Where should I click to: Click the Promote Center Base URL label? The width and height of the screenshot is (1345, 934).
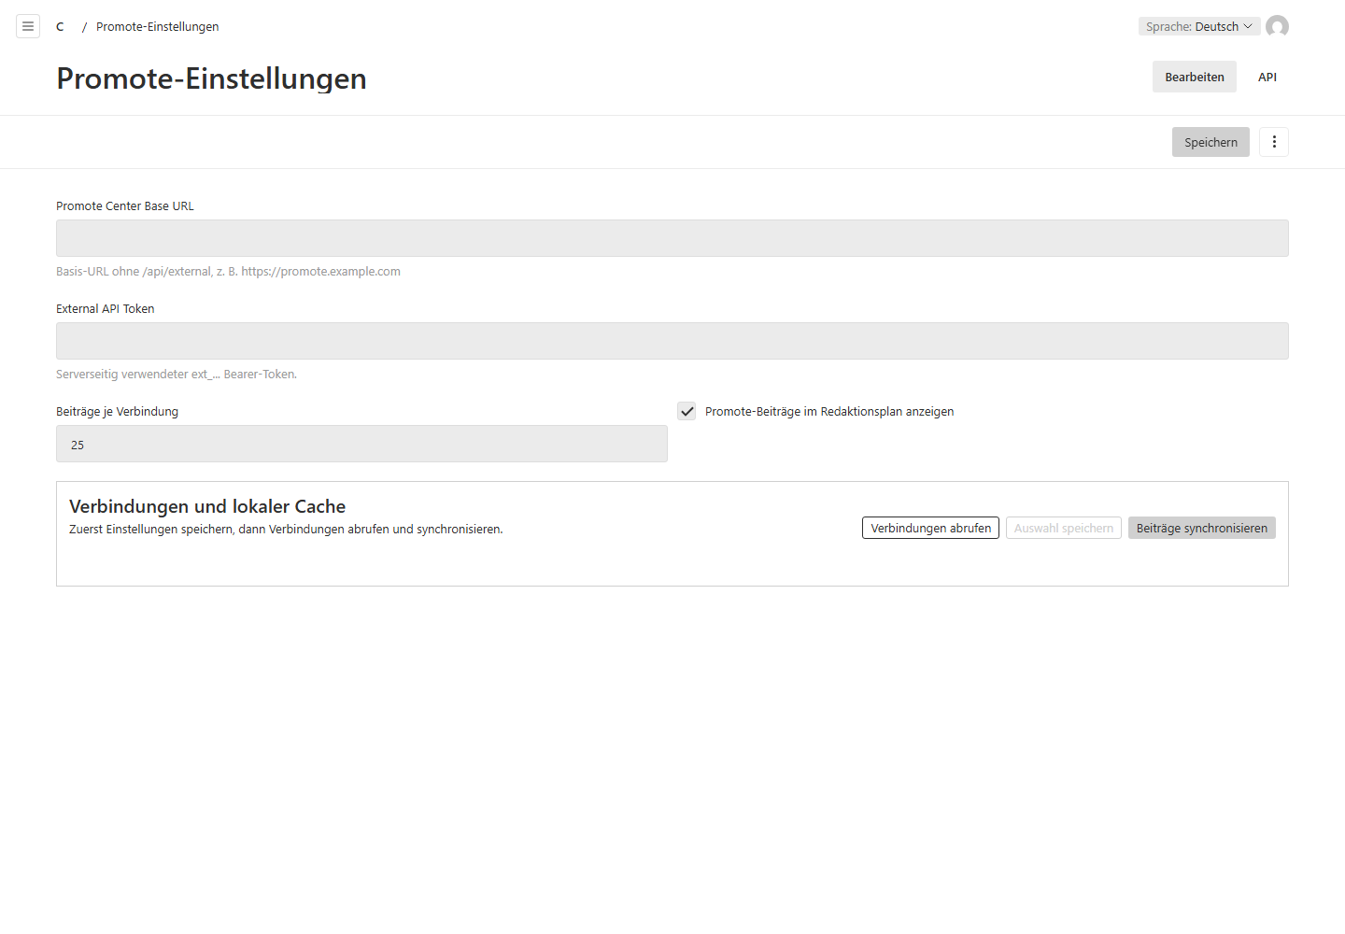click(x=125, y=206)
